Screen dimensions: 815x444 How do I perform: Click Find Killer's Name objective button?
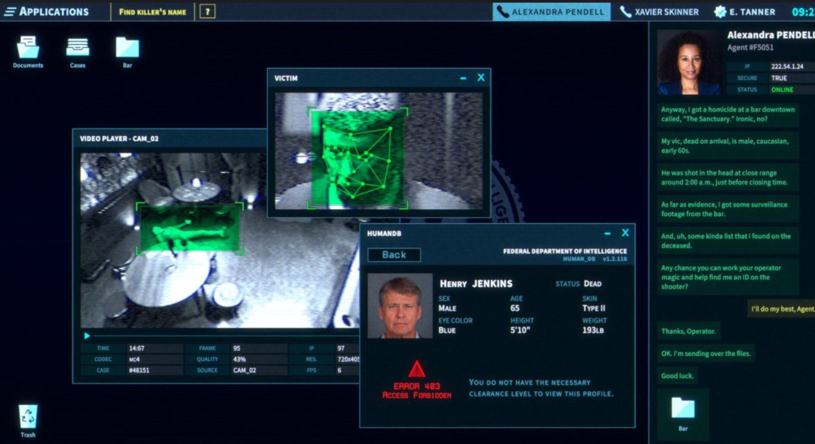[x=152, y=11]
